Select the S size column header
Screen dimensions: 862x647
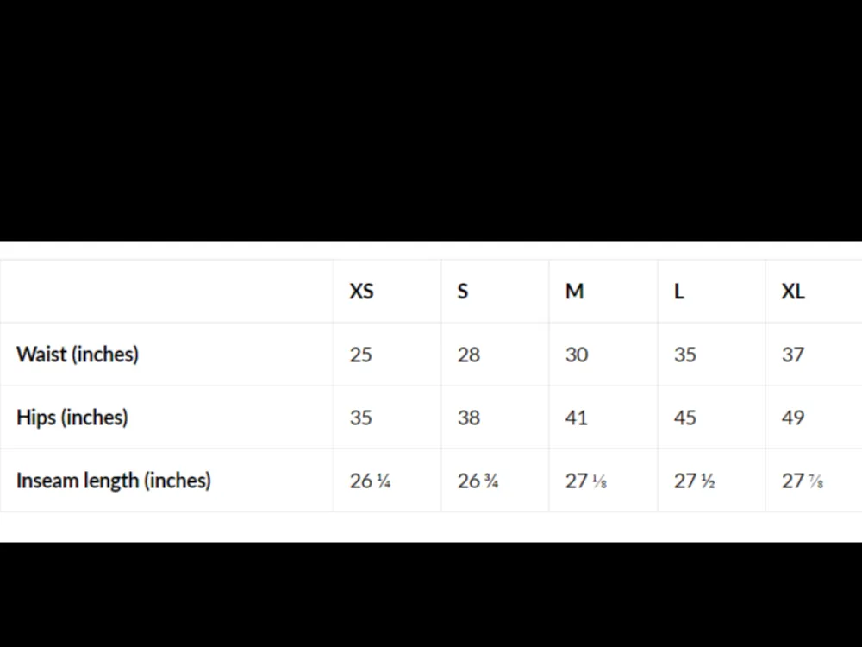tap(463, 291)
